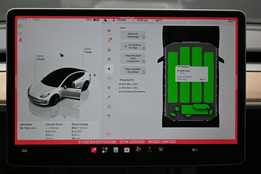Open the steering wheel chassis section
Screen dimensions: 261x174
[109, 50]
